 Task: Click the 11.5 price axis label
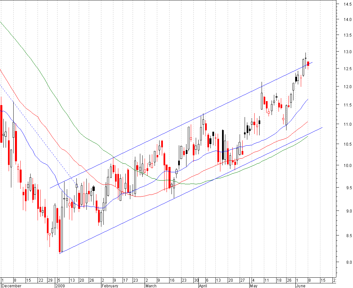pyautogui.click(x=347, y=105)
